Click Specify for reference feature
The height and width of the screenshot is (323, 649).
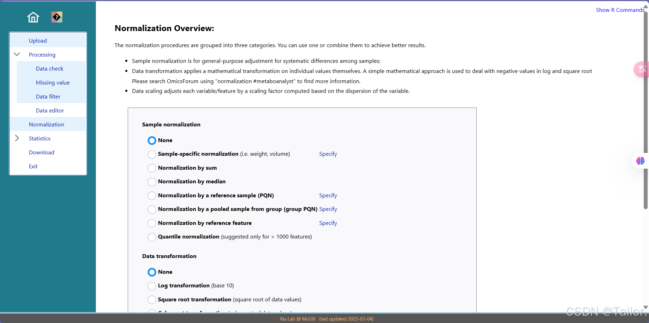point(328,223)
